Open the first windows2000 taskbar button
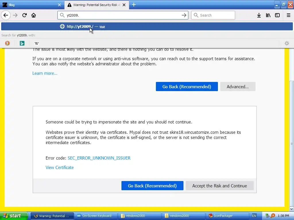Viewport: 294px width, 220px height. pos(140,216)
